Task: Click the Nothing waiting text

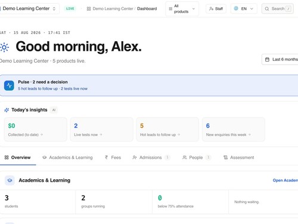Action: click(247, 202)
